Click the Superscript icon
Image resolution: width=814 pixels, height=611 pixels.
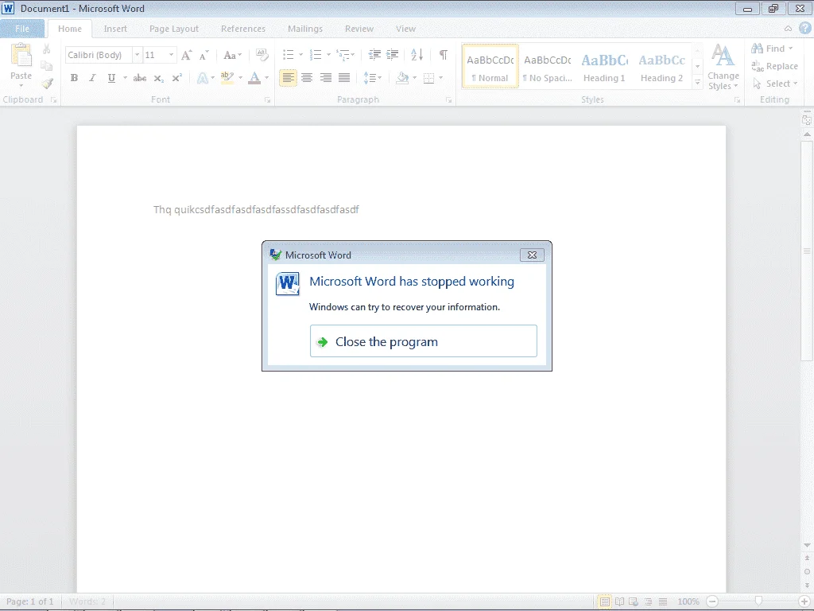(x=177, y=78)
